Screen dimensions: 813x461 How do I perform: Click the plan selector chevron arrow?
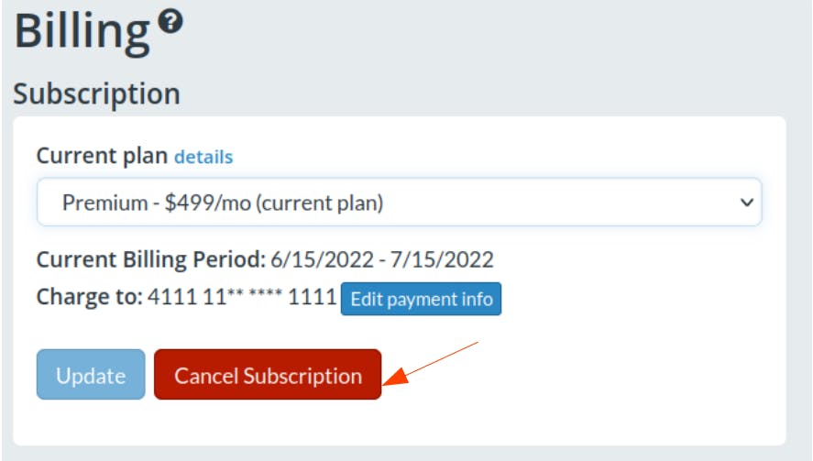tap(746, 203)
